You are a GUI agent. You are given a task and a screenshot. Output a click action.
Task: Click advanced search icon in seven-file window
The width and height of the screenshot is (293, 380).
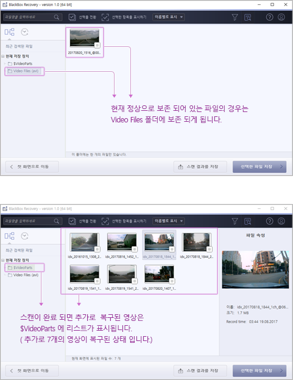(x=248, y=221)
